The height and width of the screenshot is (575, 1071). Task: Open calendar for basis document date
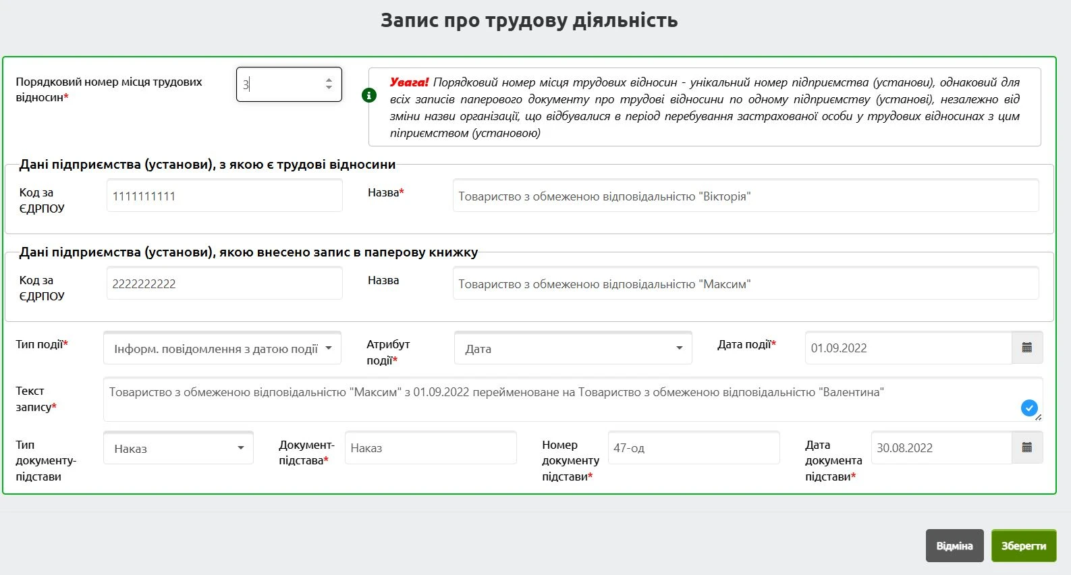pos(1026,448)
